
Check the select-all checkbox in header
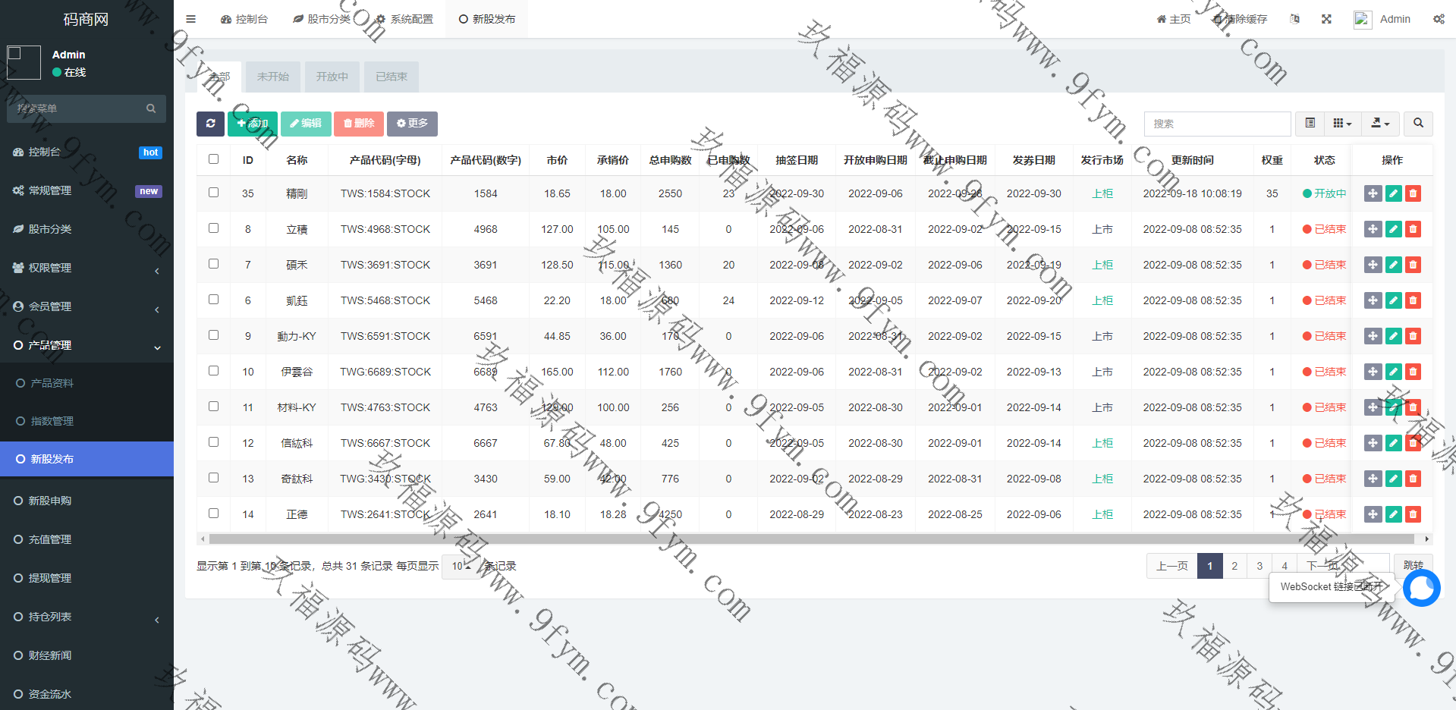tap(213, 159)
